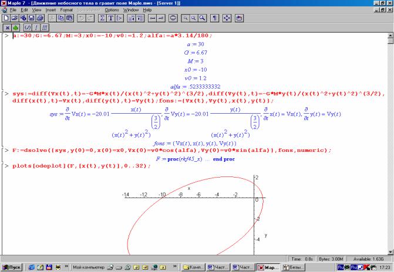This screenshot has width=394, height=272.
Task: Set the medium zoom magnifier
Action: tap(194, 18)
